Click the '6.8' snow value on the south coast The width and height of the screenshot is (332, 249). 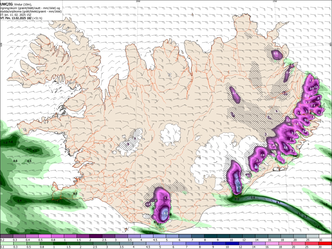(166, 213)
